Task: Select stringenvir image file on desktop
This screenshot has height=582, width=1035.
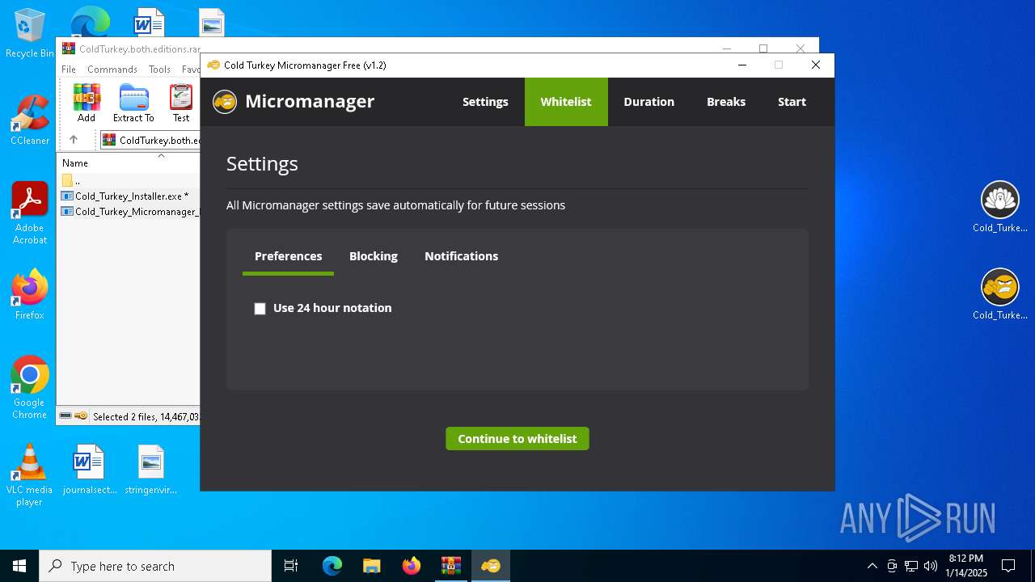Action: [151, 469]
